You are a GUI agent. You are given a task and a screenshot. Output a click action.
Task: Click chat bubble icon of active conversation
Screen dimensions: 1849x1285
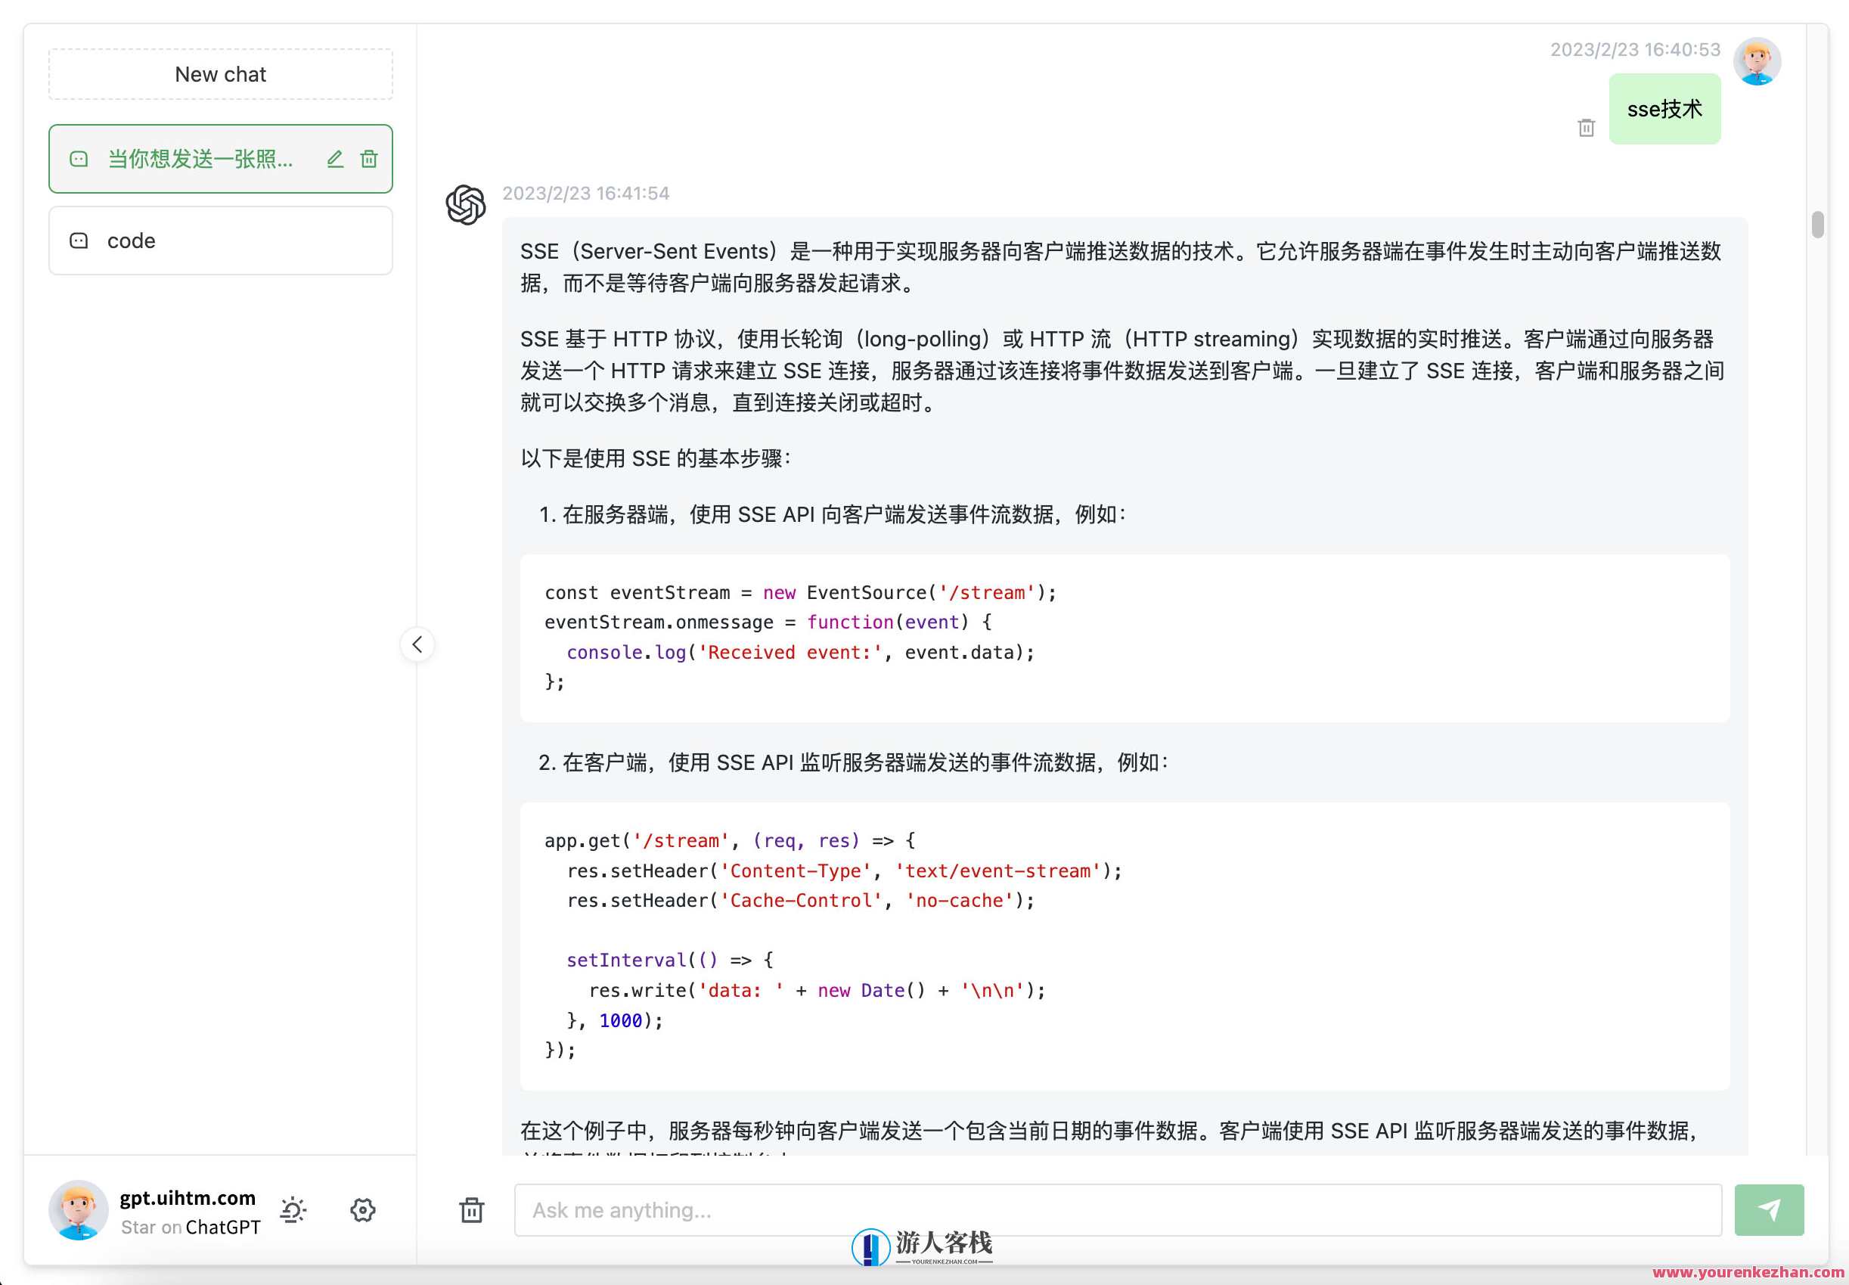[79, 160]
